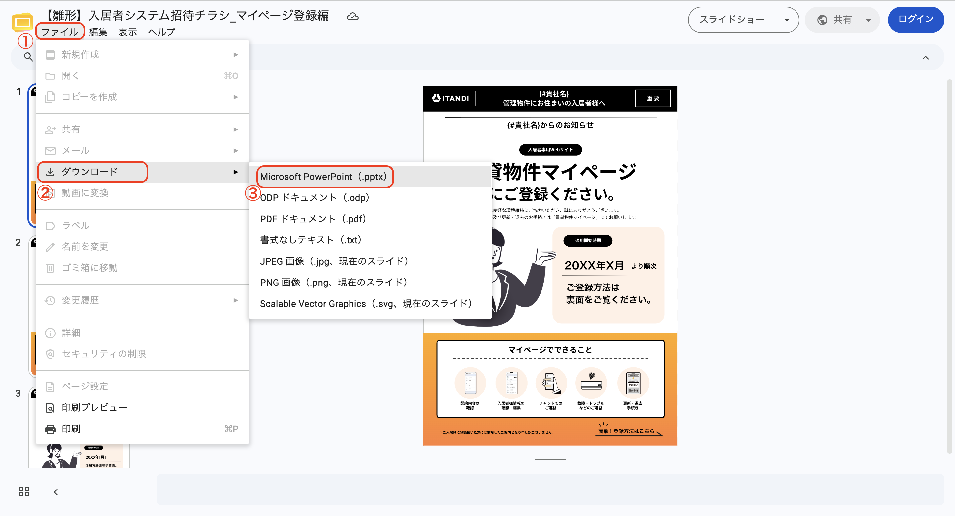Screen dimensions: 955x516
Task: Click the 新規作成 slide icon
Action: pos(50,55)
